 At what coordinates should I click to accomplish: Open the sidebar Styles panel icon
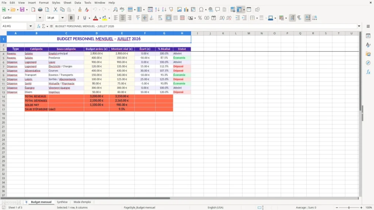tap(368, 45)
